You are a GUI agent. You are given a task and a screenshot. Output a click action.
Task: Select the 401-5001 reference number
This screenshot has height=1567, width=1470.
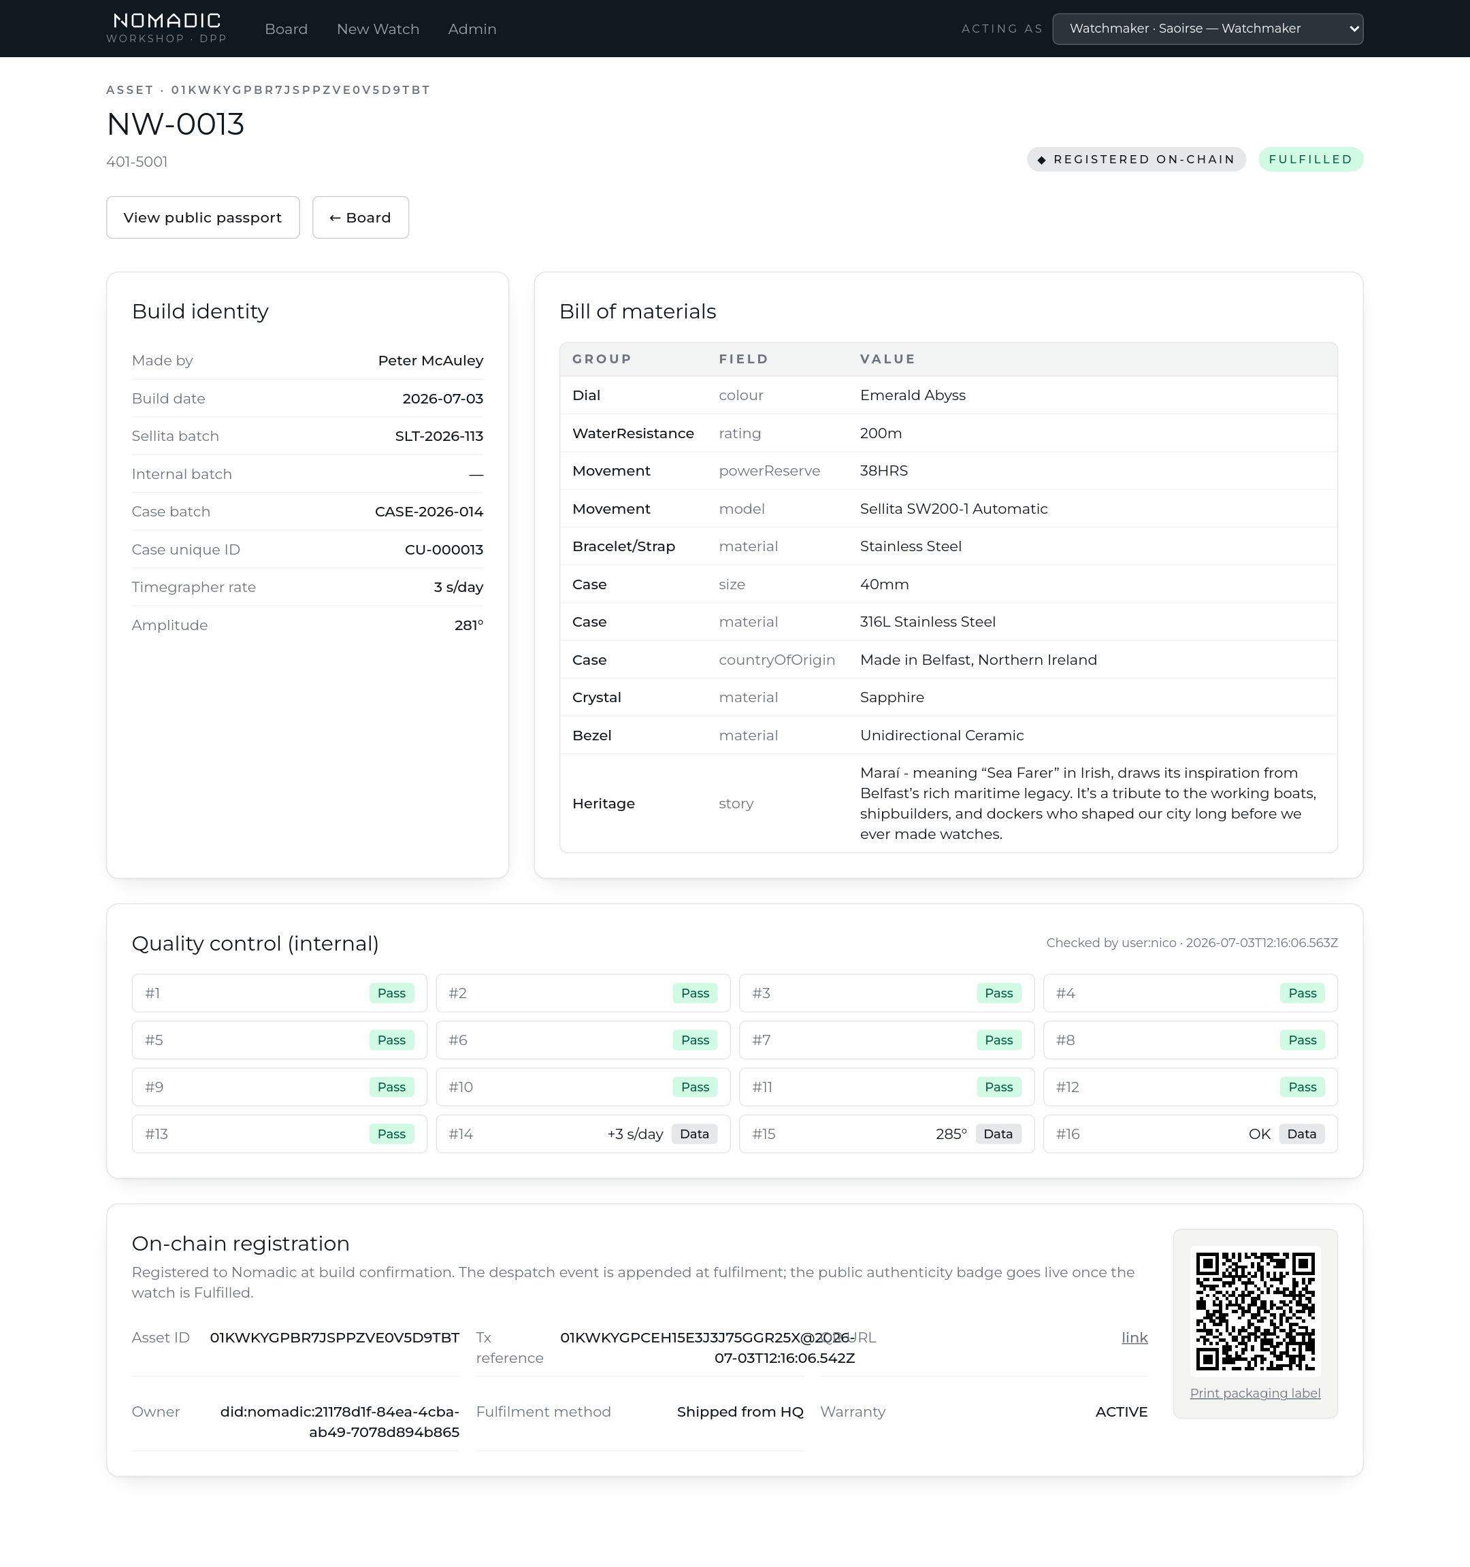pos(137,161)
